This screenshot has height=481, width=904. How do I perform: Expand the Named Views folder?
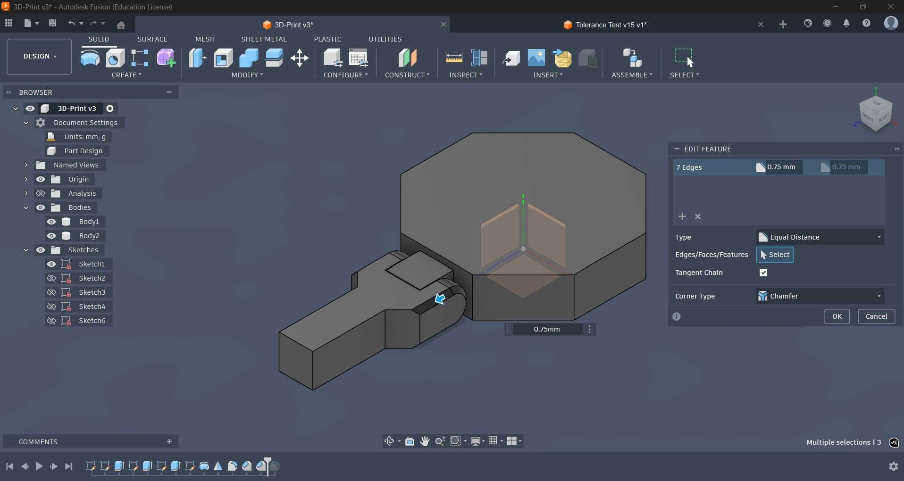pos(26,165)
